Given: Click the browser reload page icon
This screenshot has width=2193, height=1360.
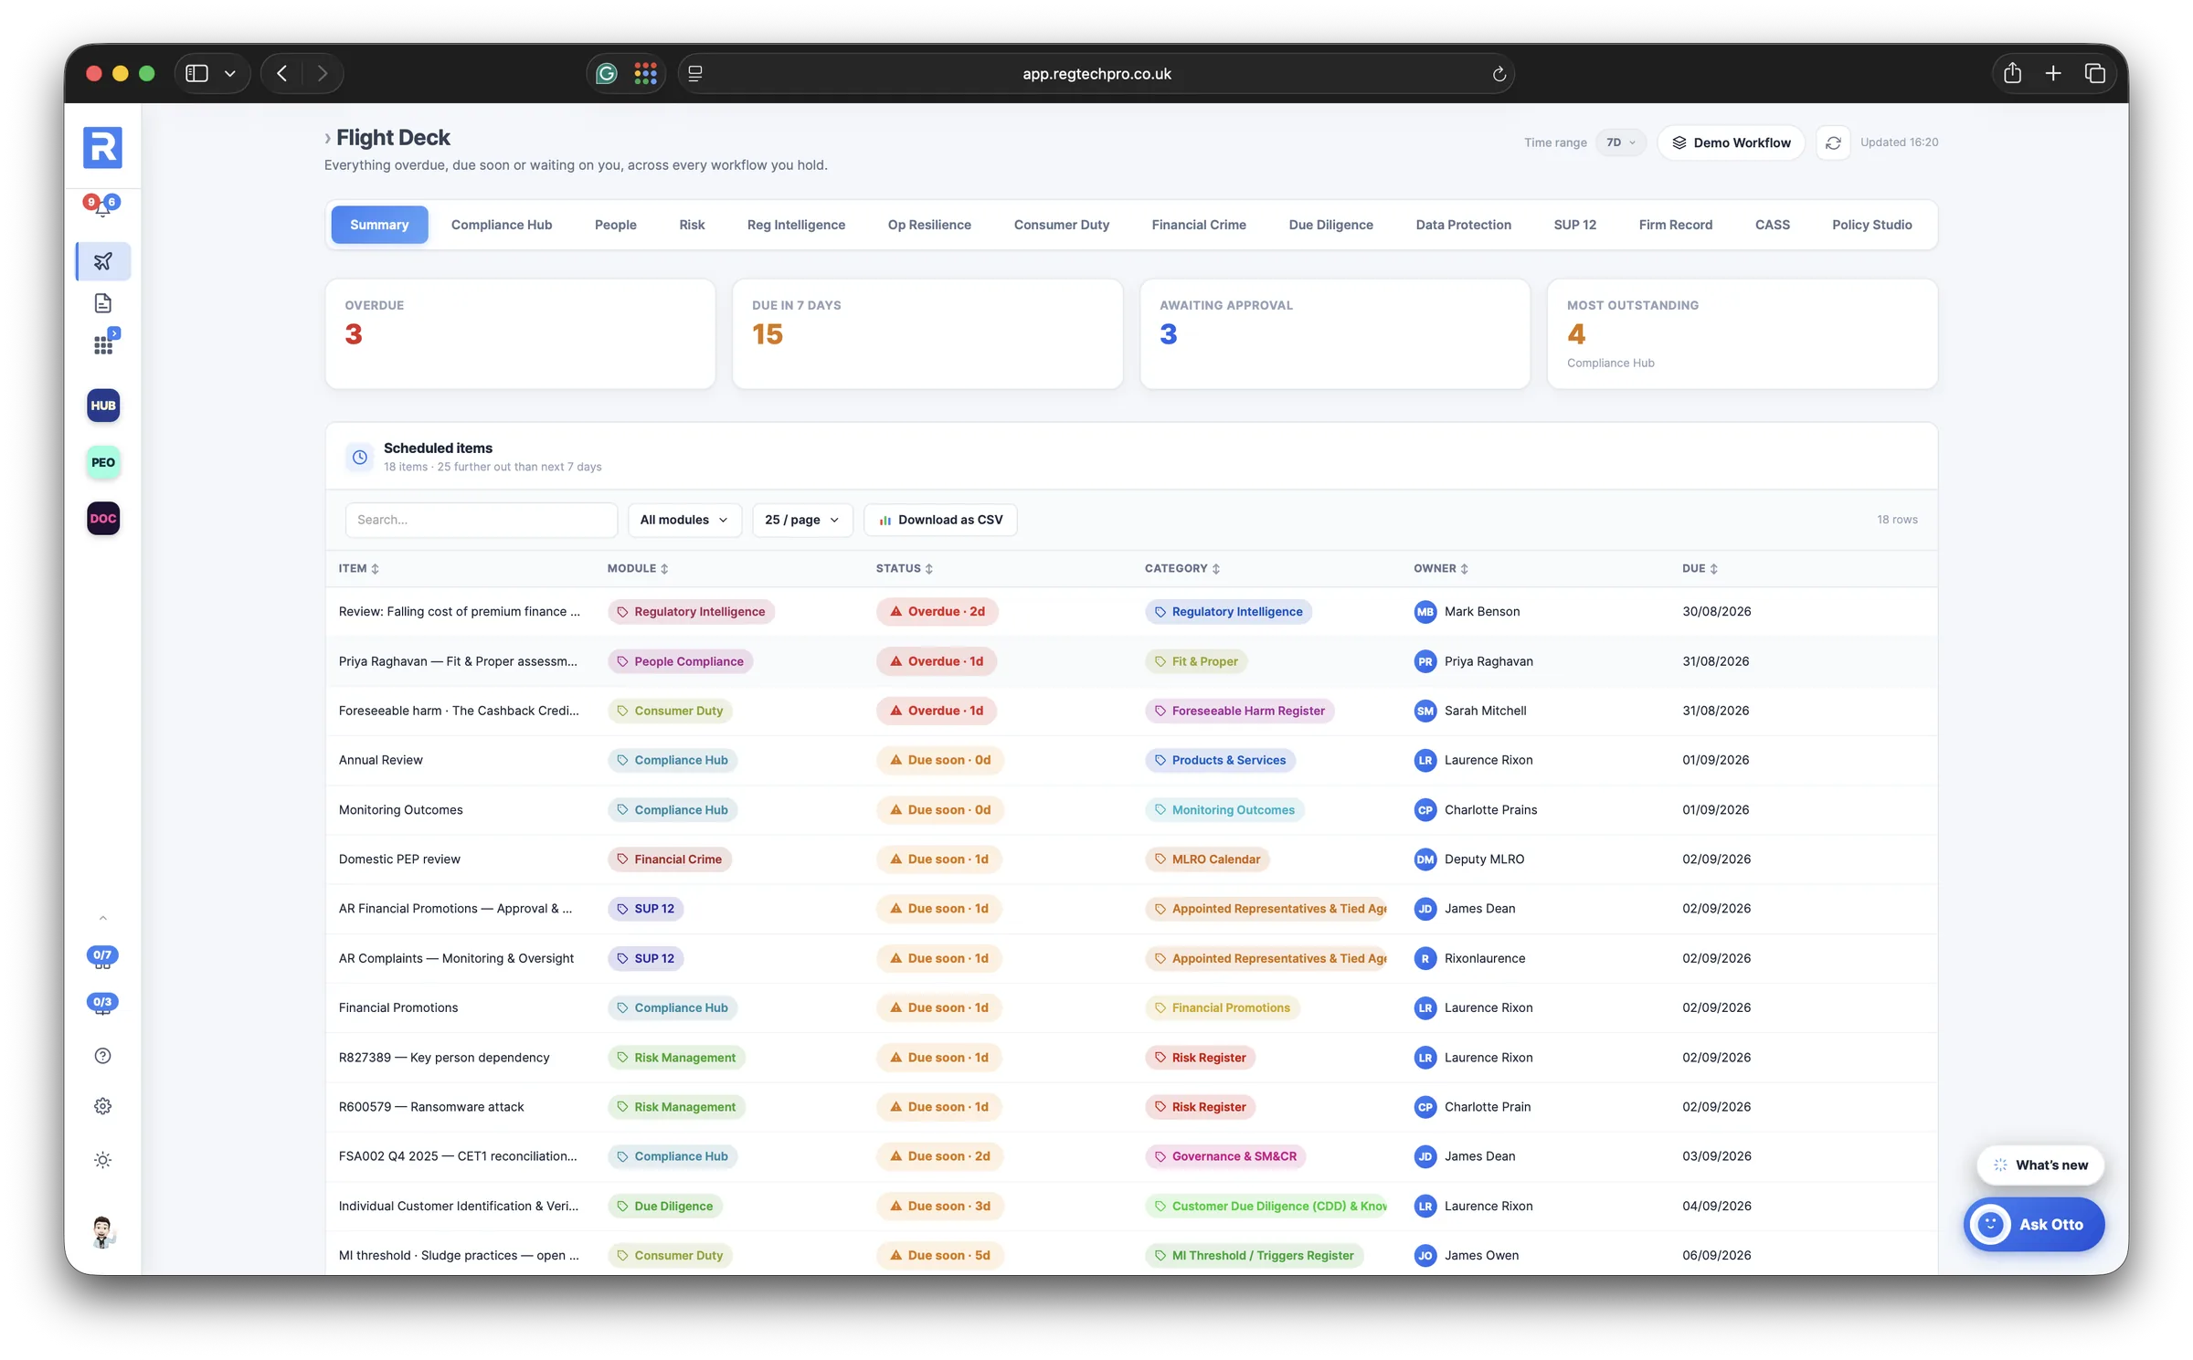Looking at the screenshot, I should tap(1499, 74).
